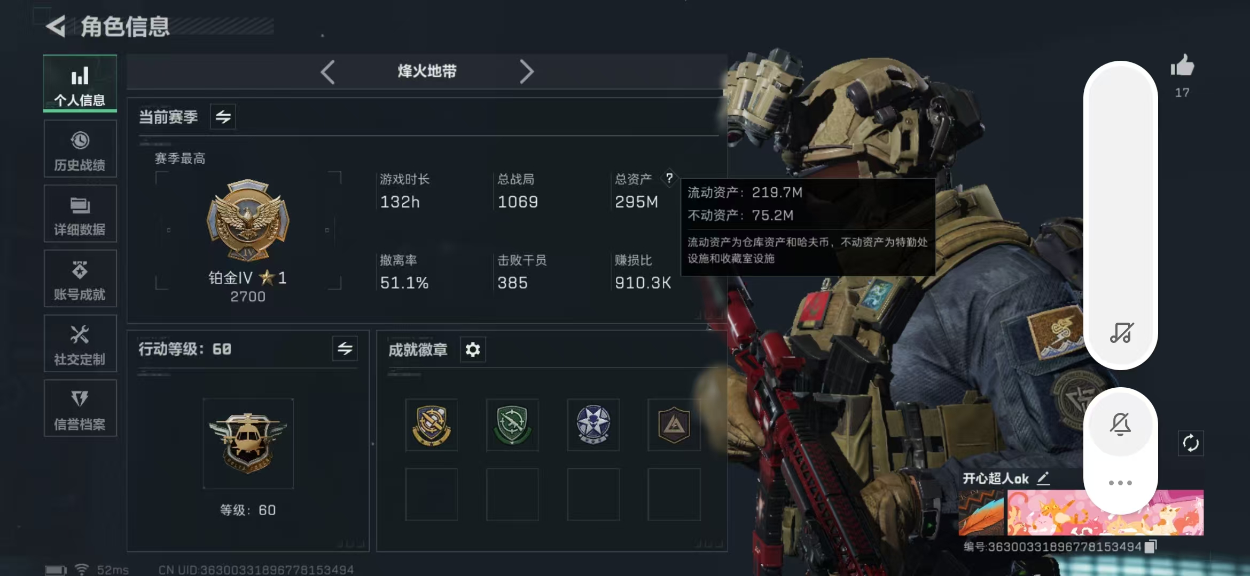Viewport: 1250px width, 576px height.
Task: Toggle the muted music note icon
Action: tap(1121, 333)
